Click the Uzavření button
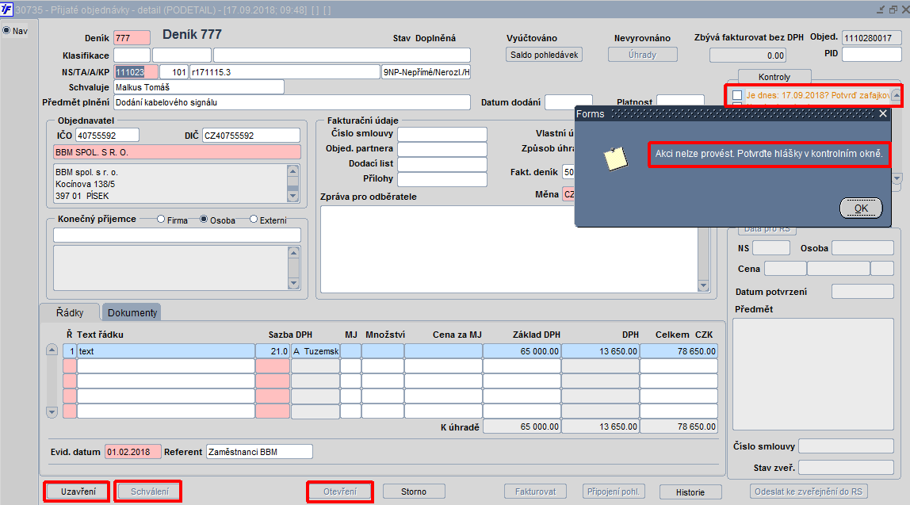The width and height of the screenshot is (910, 505). pos(78,492)
